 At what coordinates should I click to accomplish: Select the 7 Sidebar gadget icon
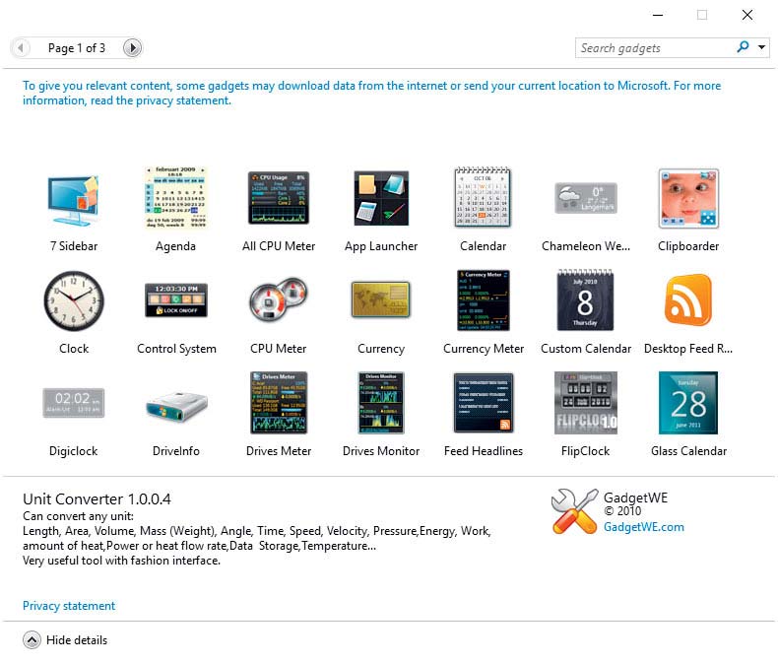[x=74, y=200]
